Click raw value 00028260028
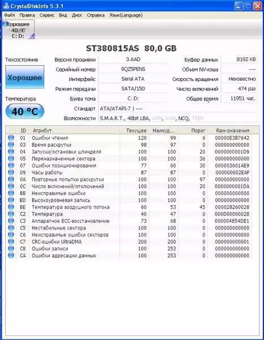This screenshot has height=340, width=264. point(232,207)
